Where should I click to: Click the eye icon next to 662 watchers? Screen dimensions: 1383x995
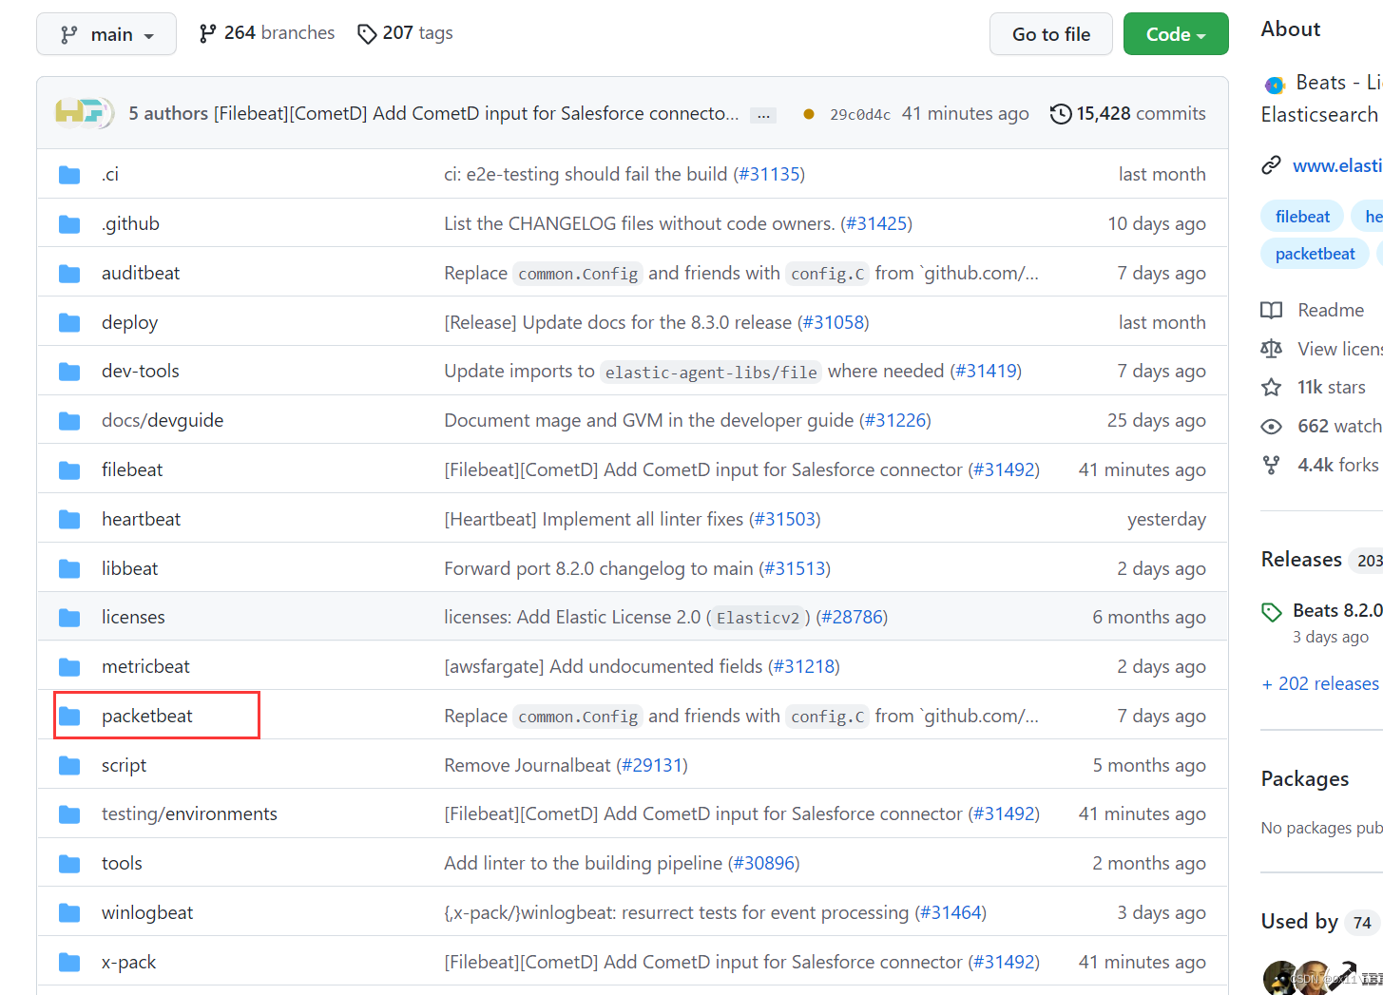(x=1272, y=426)
